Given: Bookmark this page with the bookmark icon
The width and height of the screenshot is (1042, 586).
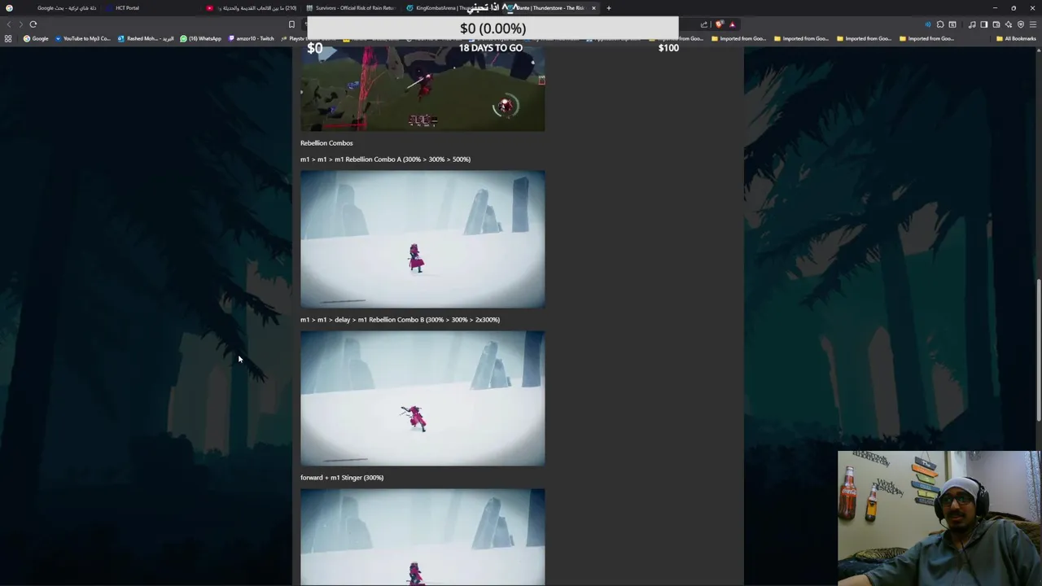Looking at the screenshot, I should tap(291, 24).
